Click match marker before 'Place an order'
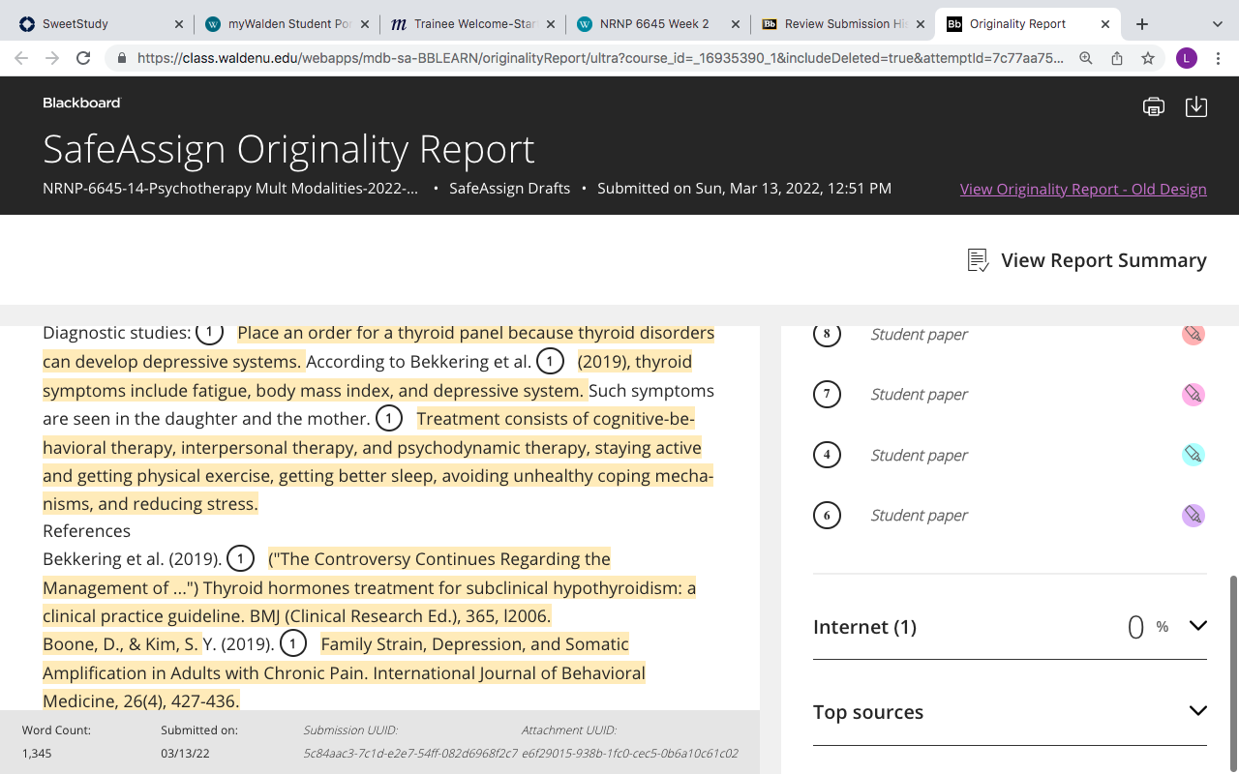The width and height of the screenshot is (1239, 774). (x=209, y=332)
